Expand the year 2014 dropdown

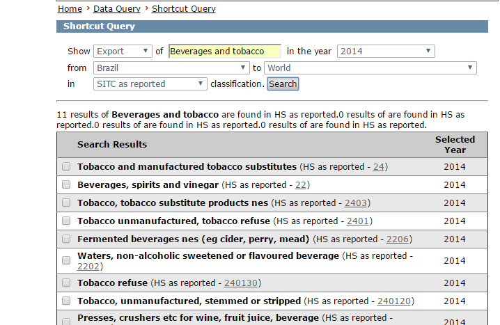click(x=386, y=51)
